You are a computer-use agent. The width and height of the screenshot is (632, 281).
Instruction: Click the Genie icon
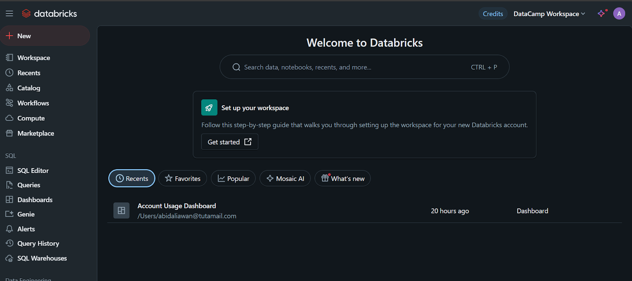(9, 214)
